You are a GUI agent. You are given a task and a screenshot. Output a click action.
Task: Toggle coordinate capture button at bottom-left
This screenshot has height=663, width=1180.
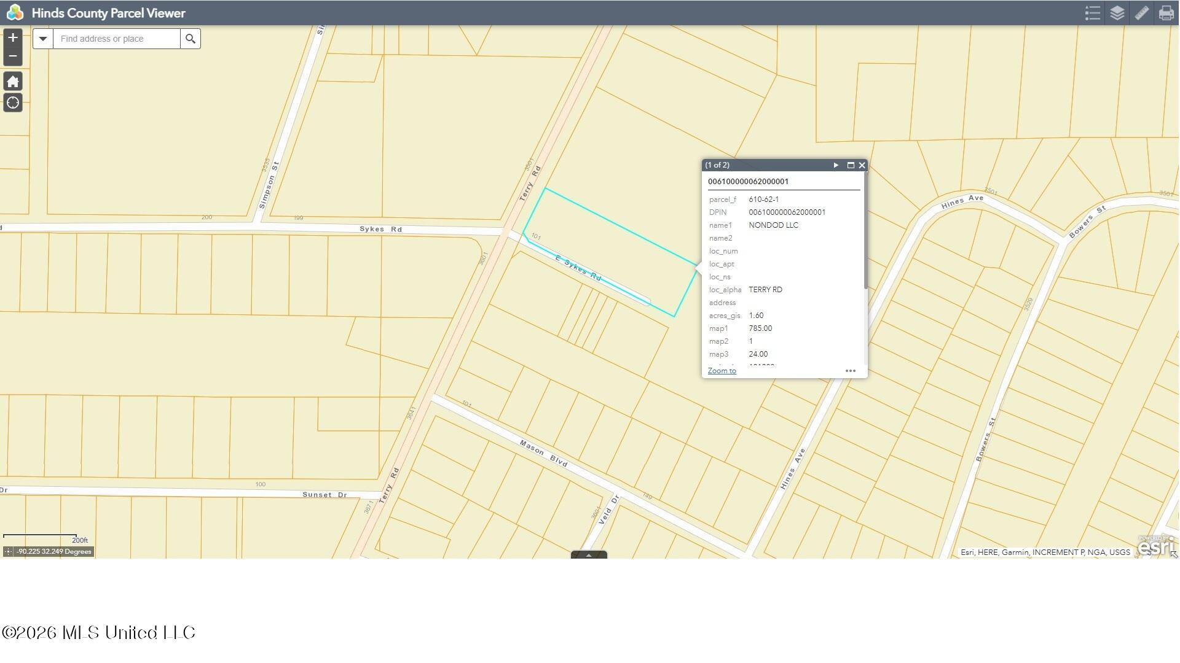click(8, 551)
